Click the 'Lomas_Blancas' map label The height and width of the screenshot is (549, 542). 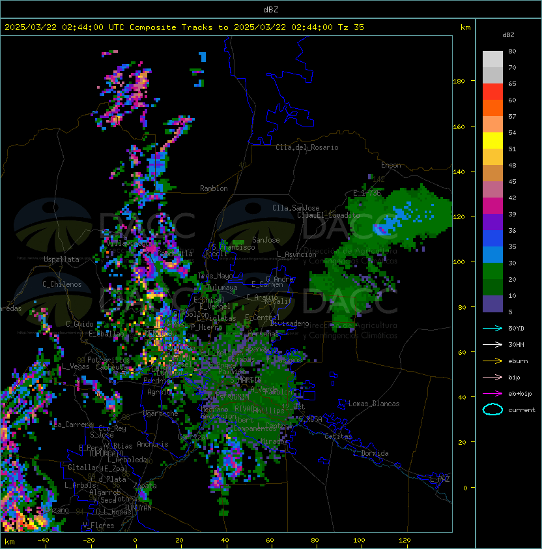pyautogui.click(x=374, y=404)
